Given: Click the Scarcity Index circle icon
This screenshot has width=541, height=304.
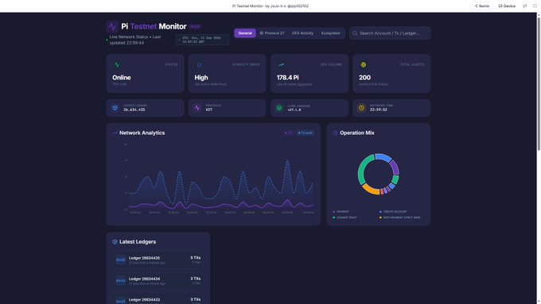Looking at the screenshot, I should point(199,65).
